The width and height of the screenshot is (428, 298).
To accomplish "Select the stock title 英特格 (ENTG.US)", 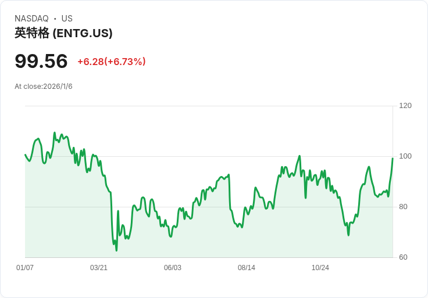I will 63,33.
